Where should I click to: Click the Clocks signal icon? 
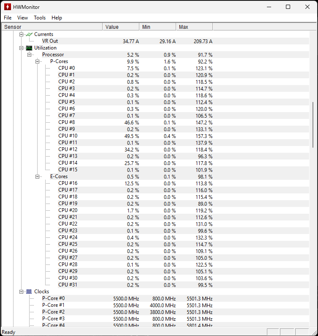pos(29,292)
